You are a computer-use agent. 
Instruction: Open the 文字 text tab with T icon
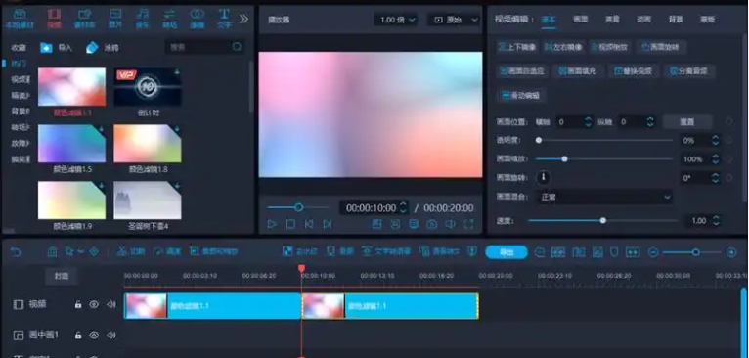coord(224,19)
